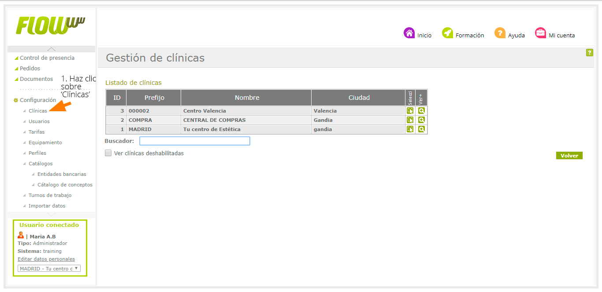Open Cátalogo de conceptos submenu item

(x=65, y=185)
